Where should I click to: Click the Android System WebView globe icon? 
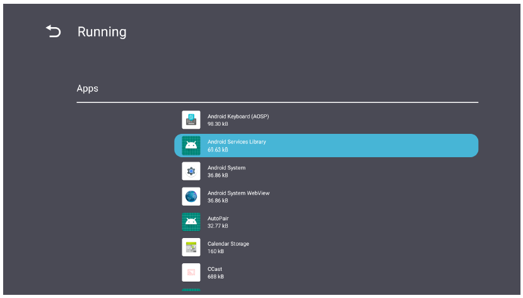point(191,196)
